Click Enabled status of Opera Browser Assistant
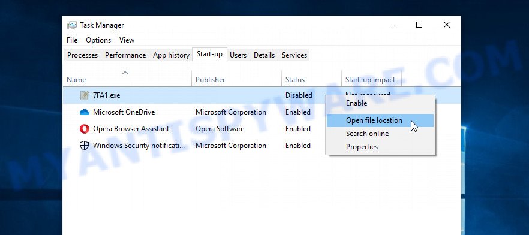The image size is (529, 235). [x=298, y=129]
